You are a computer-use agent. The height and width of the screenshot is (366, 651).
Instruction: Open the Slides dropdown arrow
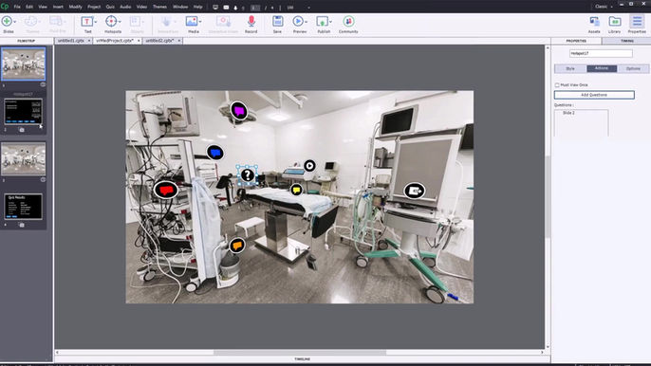(15, 22)
